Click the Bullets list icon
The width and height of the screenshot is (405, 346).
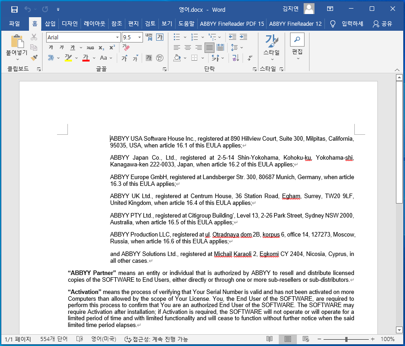[177, 37]
